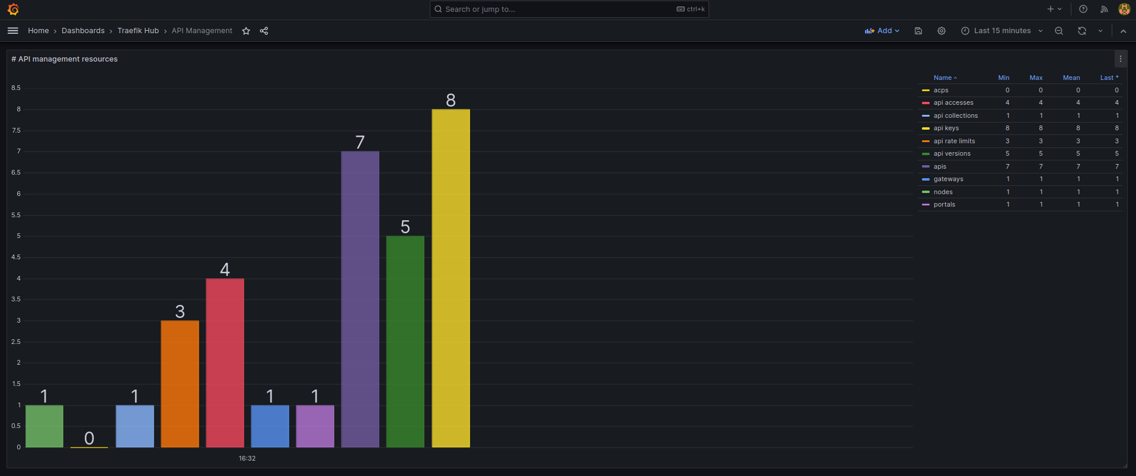Click the purple bar with value 7
The image size is (1136, 476).
pyautogui.click(x=360, y=300)
